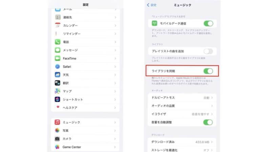271x152 pixels.
Task: Tap the Messages (メッセージ) icon
Action: pyautogui.click(x=58, y=50)
